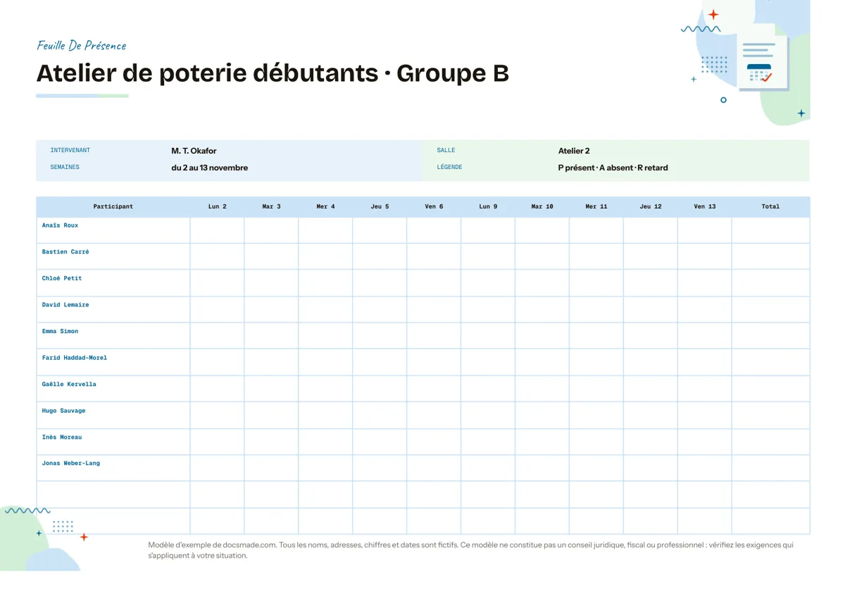Image resolution: width=845 pixels, height=598 pixels.
Task: Click the footer disclaimer mentioning docsmade.com
Action: click(x=471, y=550)
